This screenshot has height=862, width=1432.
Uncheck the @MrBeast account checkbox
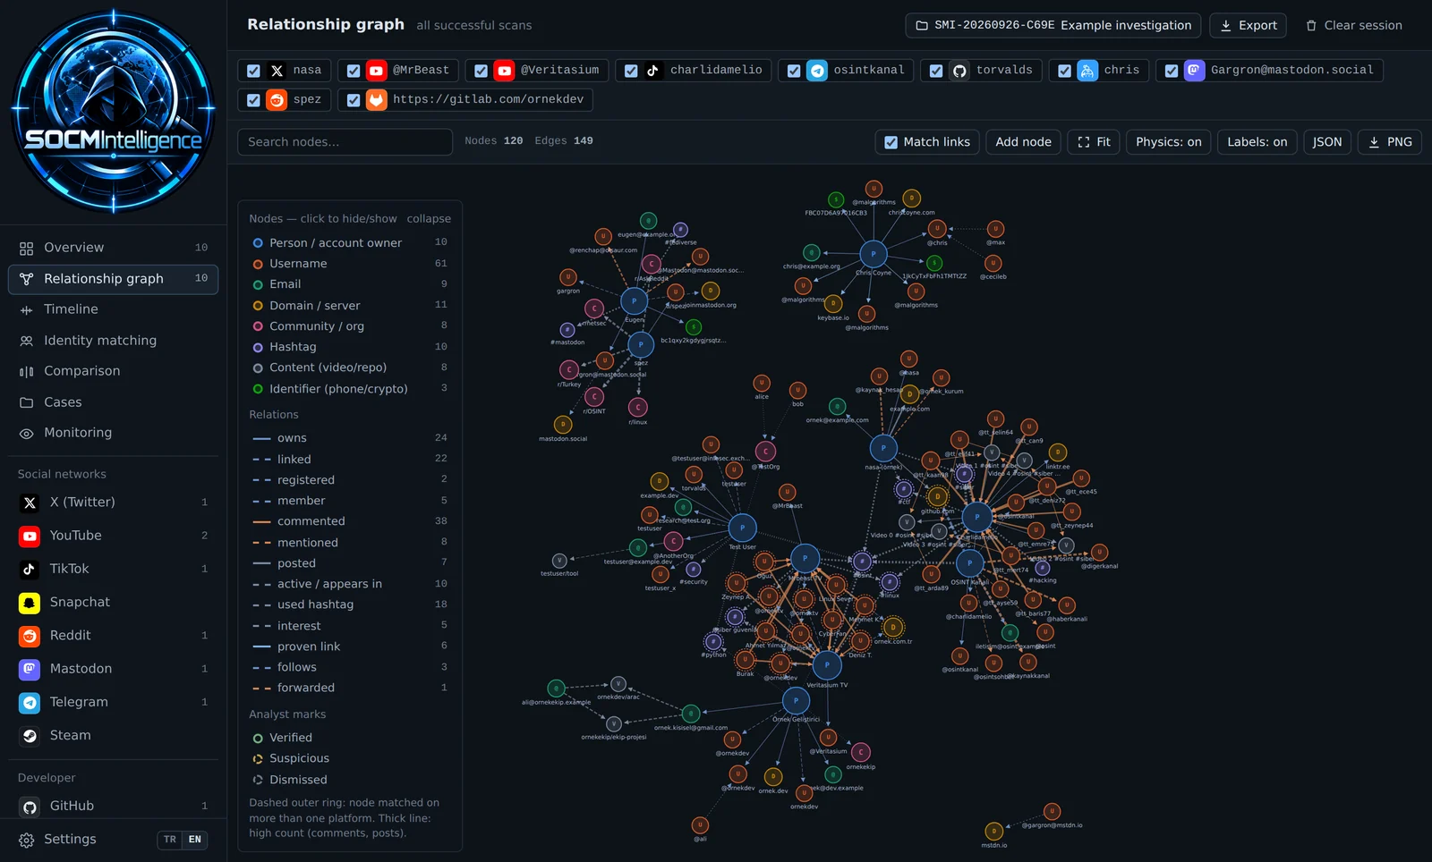354,71
